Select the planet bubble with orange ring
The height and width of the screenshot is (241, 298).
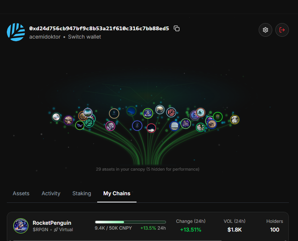tap(200, 112)
